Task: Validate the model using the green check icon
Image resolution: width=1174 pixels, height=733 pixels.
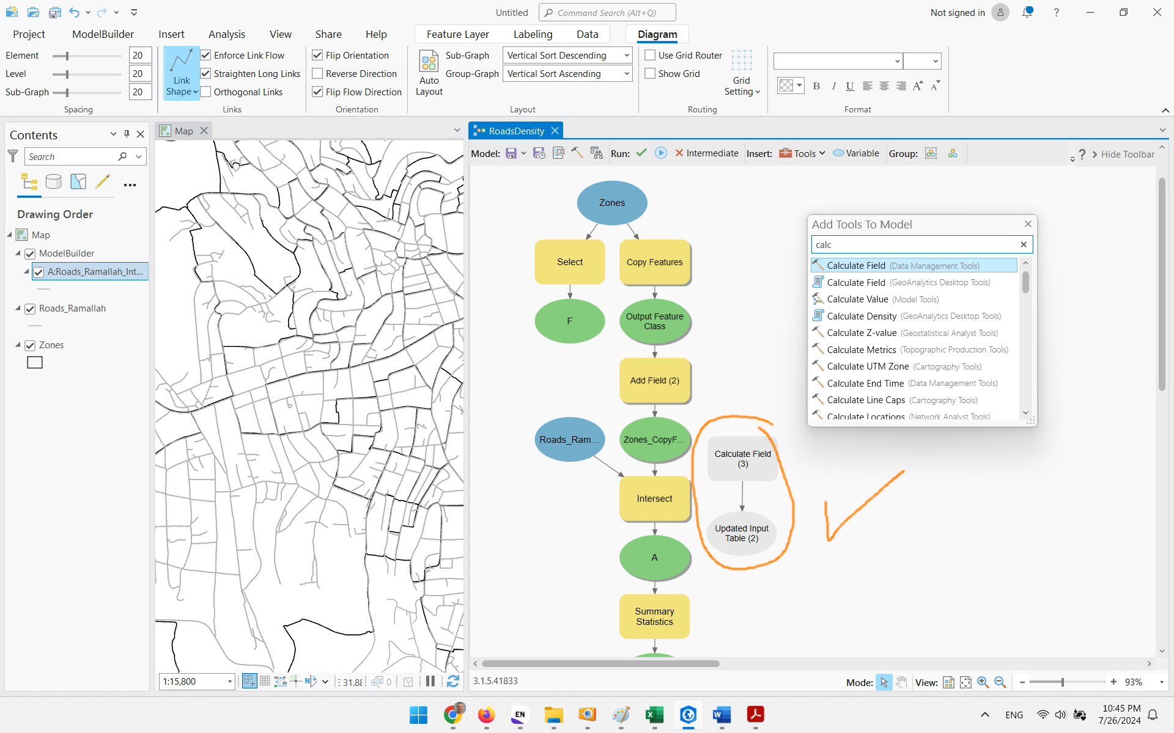Action: pyautogui.click(x=641, y=153)
